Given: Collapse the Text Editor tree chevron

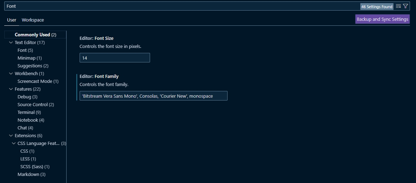Looking at the screenshot, I should (x=11, y=43).
